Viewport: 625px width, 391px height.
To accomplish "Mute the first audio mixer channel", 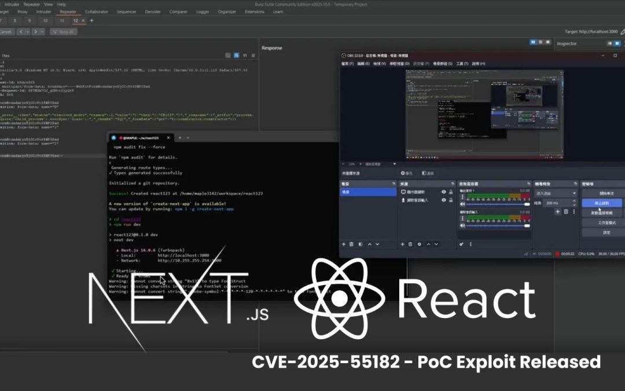I will [462, 204].
